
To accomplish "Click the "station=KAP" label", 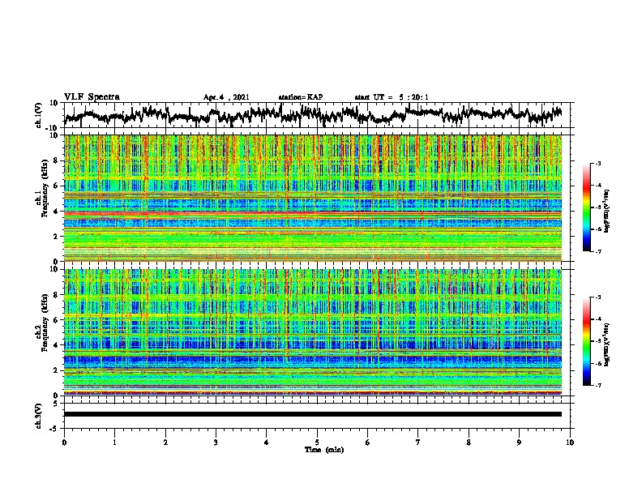I will (301, 97).
